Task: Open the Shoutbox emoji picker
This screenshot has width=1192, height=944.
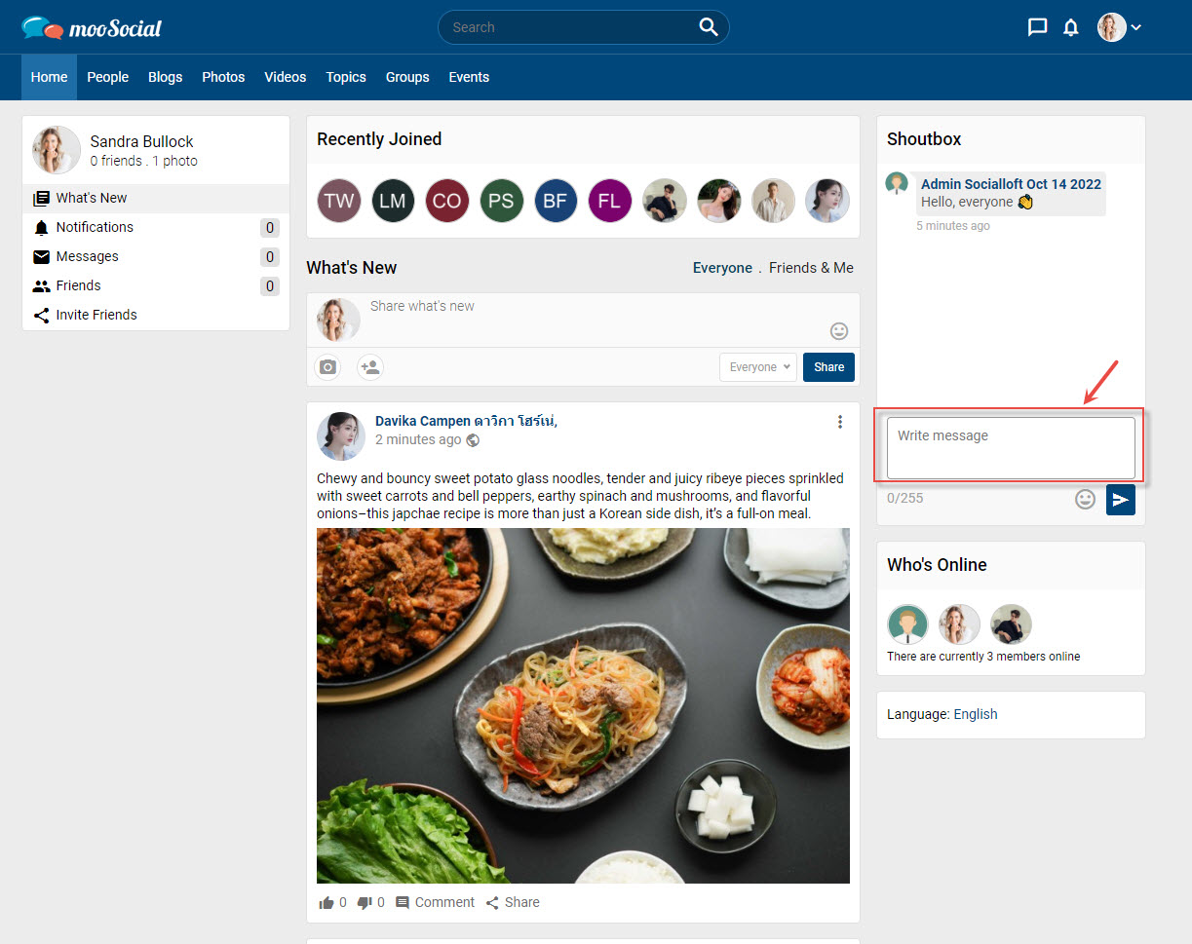Action: pyautogui.click(x=1085, y=500)
